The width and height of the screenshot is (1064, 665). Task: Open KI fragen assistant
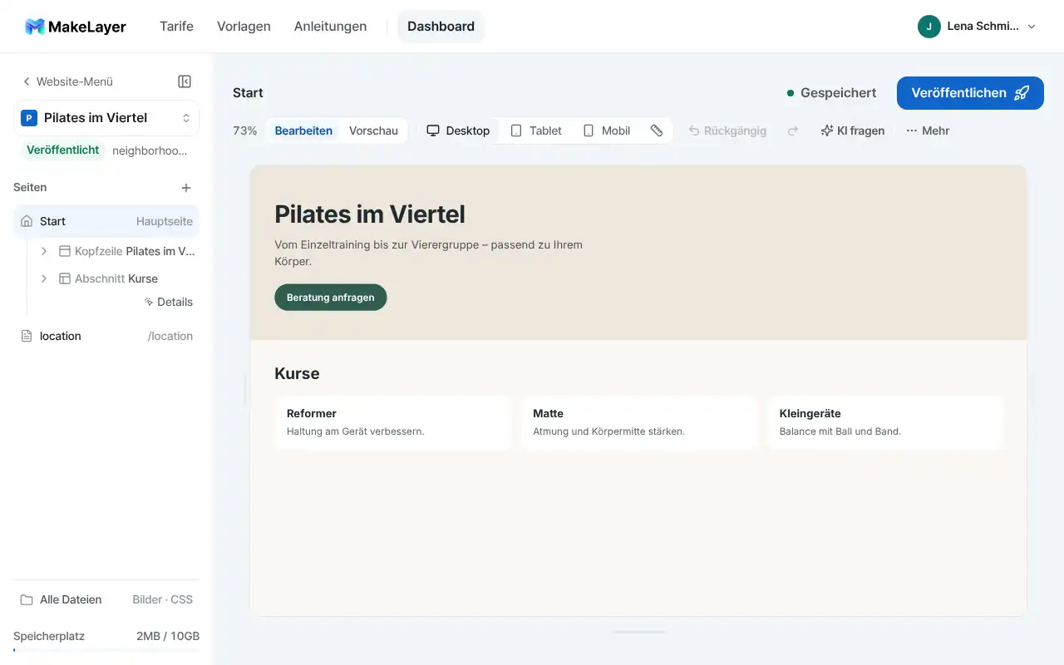(x=853, y=131)
